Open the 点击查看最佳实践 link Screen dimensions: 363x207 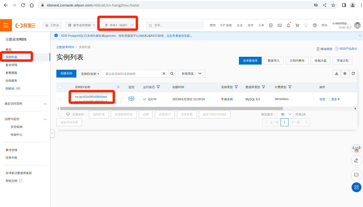click(178, 36)
